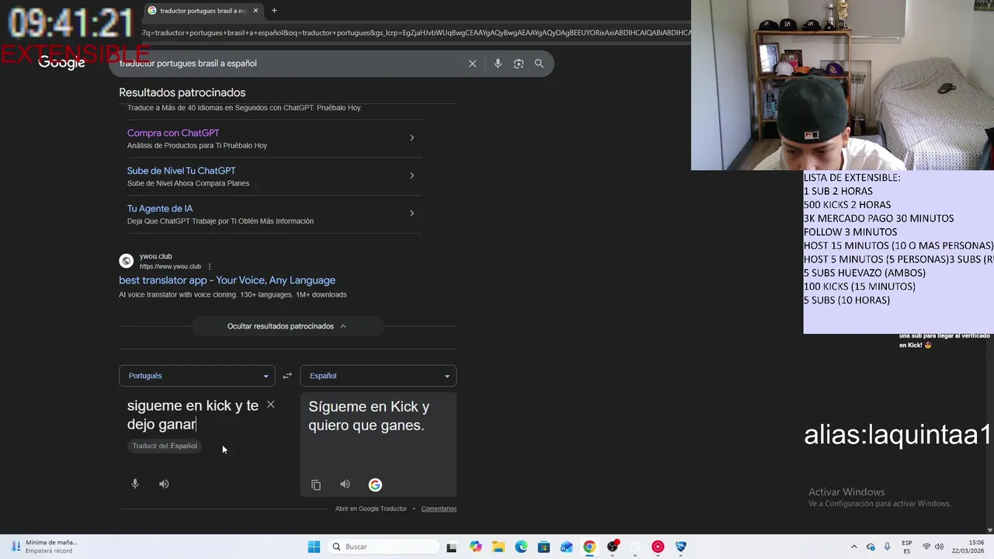Accept the Traducir del Español suggestion
994x559 pixels.
click(x=165, y=446)
